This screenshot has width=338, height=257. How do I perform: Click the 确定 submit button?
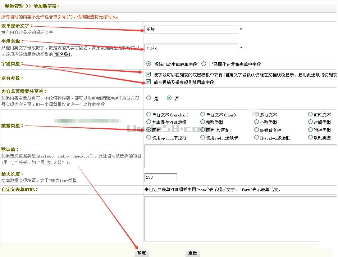pyautogui.click(x=142, y=253)
